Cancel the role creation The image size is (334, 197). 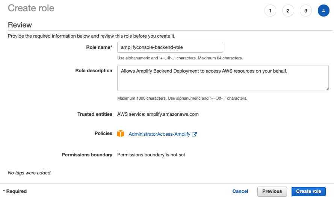pyautogui.click(x=240, y=191)
